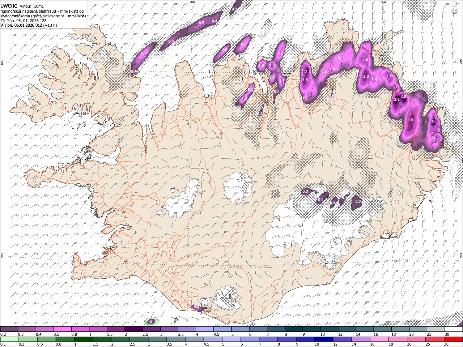The width and height of the screenshot is (463, 347).
Task: Select the top-row legend swatch between 20 and 25
Action: pos(418,329)
